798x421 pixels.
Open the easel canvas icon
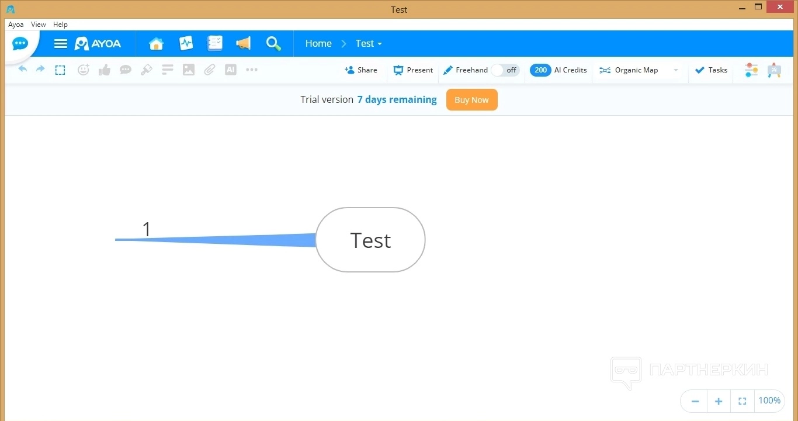pyautogui.click(x=775, y=70)
